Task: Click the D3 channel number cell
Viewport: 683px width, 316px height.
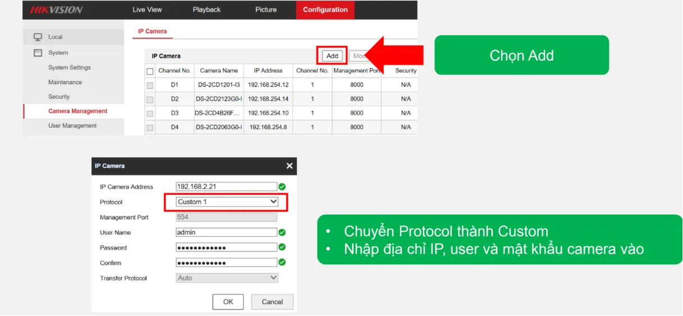Action: coord(175,113)
